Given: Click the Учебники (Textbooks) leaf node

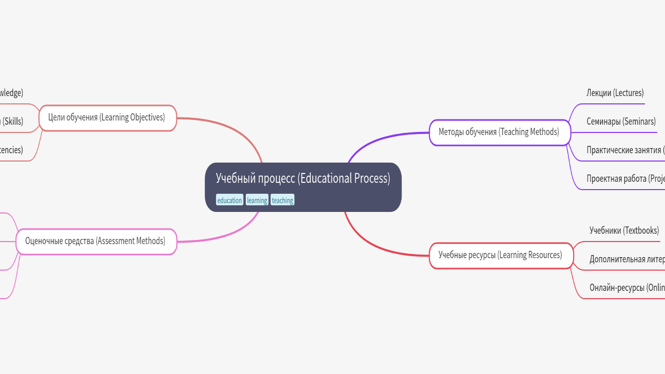Looking at the screenshot, I should click(624, 231).
